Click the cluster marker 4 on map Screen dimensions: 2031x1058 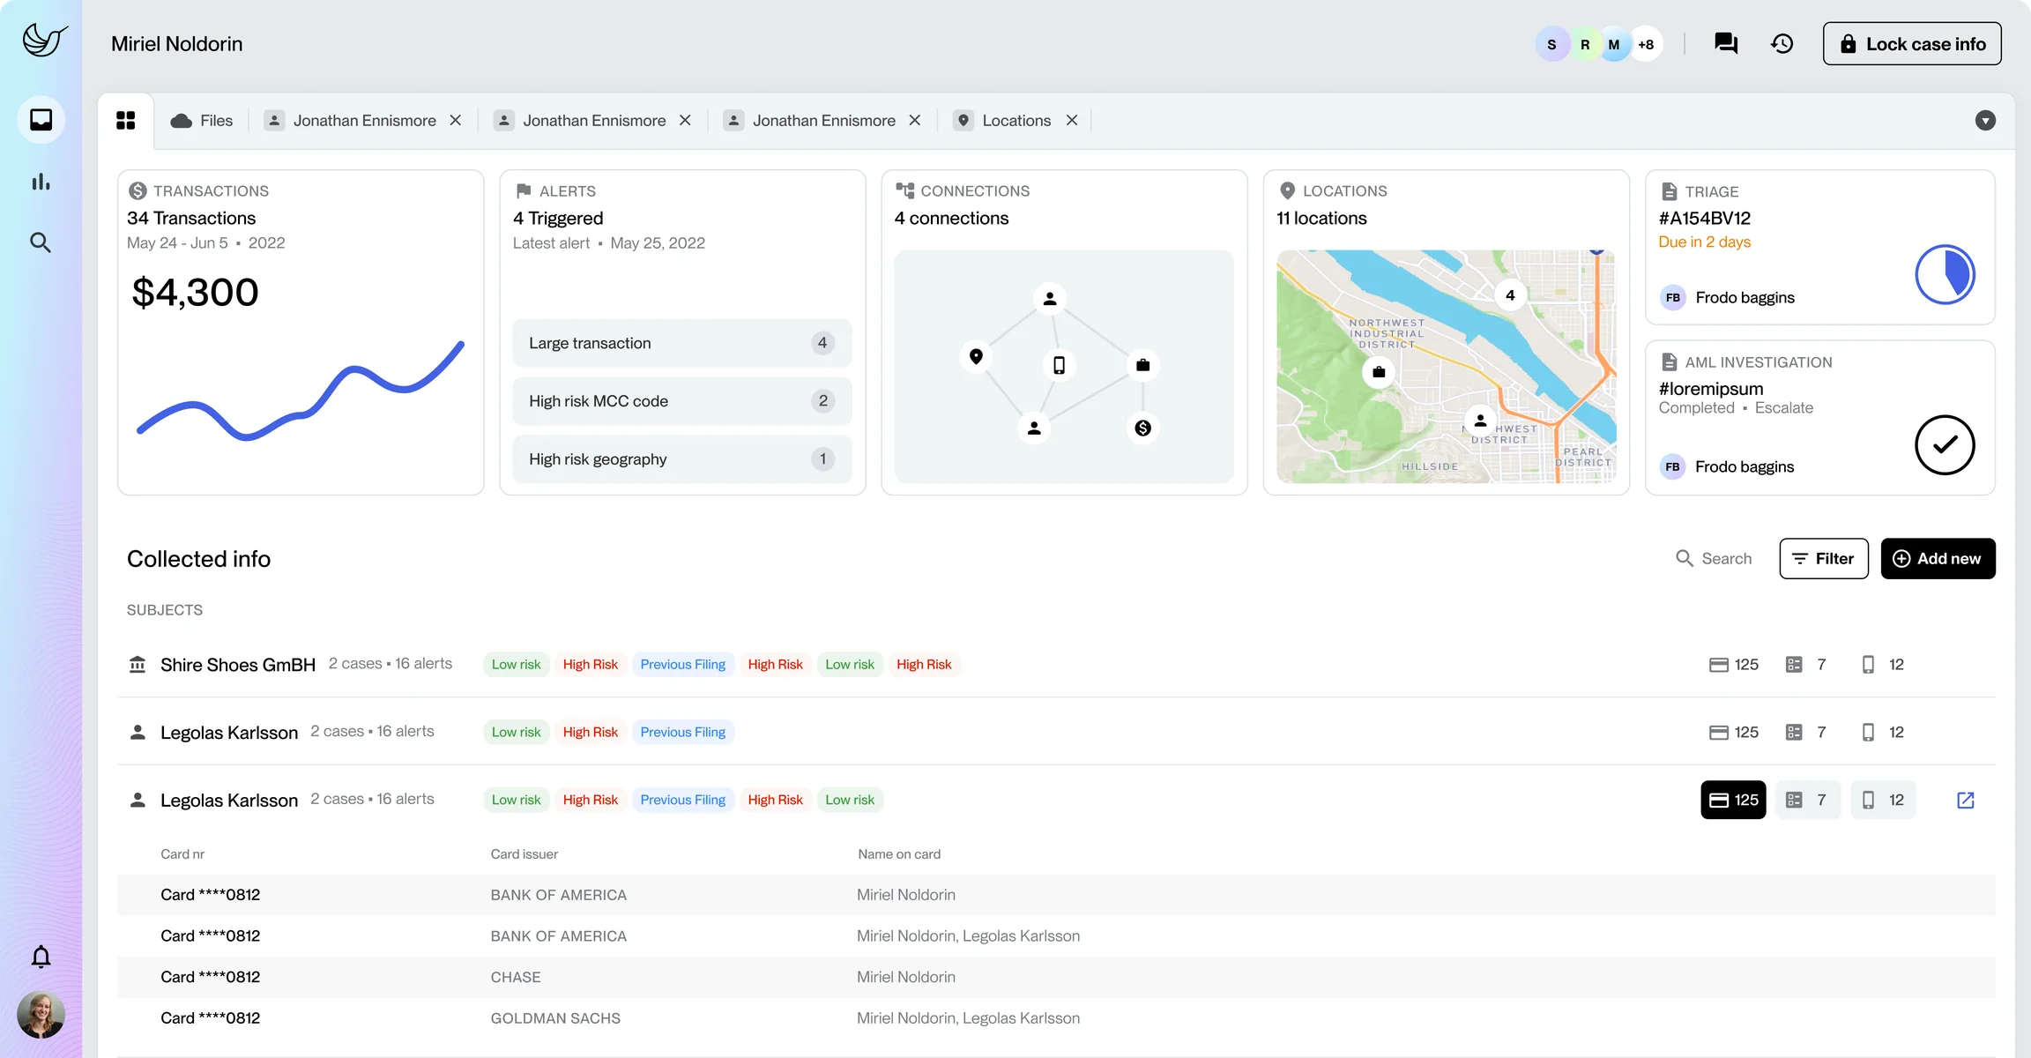1510,295
